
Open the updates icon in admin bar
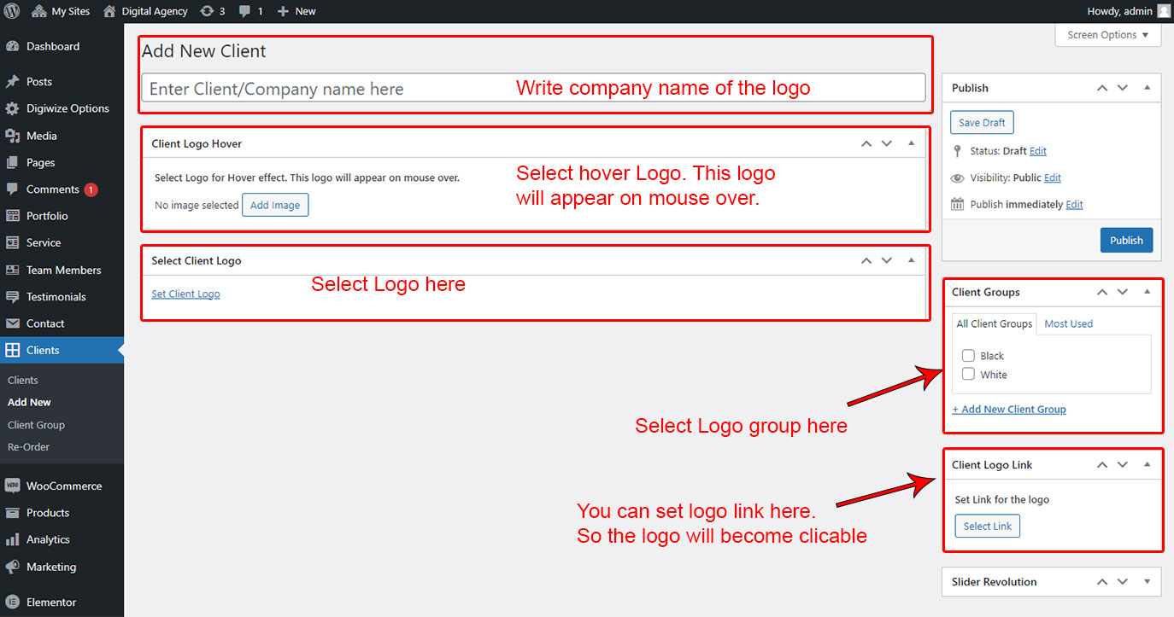pyautogui.click(x=208, y=11)
